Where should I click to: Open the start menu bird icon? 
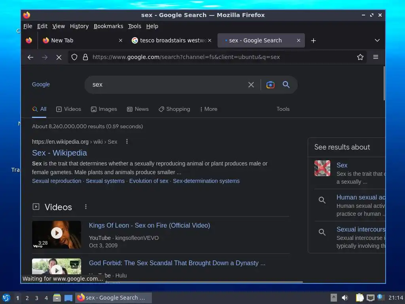coord(6,298)
